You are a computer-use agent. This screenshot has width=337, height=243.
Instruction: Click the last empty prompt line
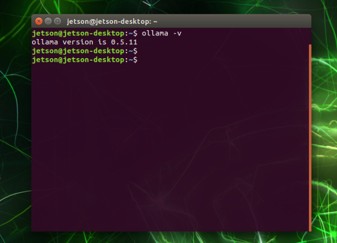(85, 60)
